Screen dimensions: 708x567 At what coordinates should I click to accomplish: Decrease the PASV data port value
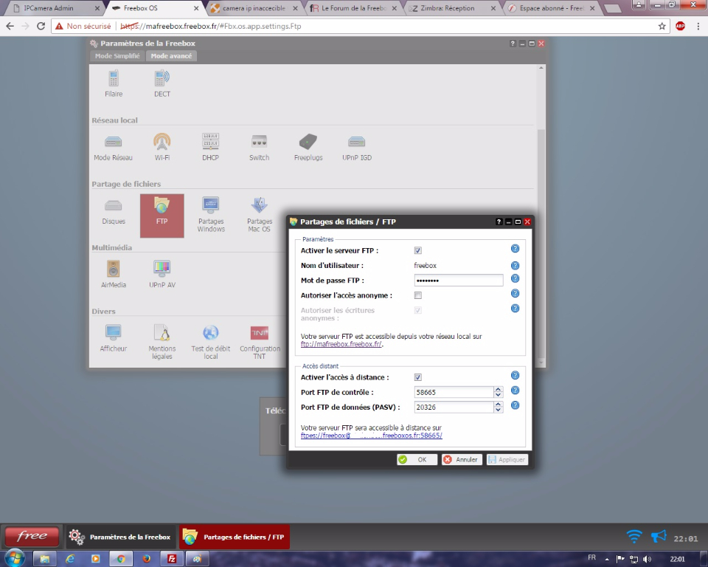498,410
